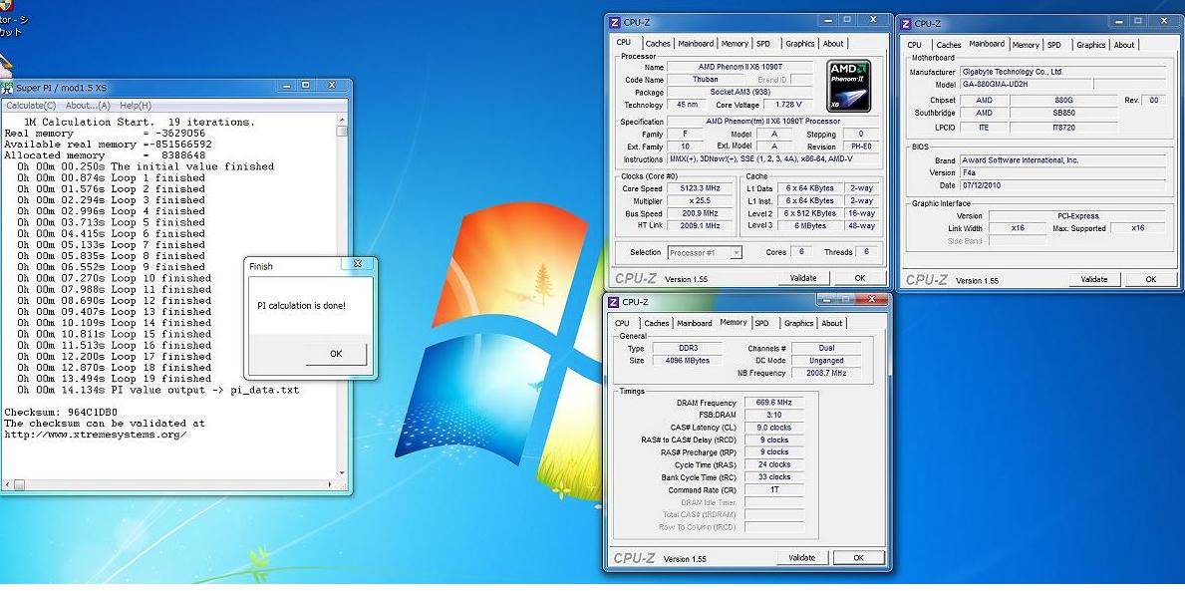Image resolution: width=1185 pixels, height=591 pixels.
Task: Click CPU-Z title icon in the Mainboard window
Action: 906,24
